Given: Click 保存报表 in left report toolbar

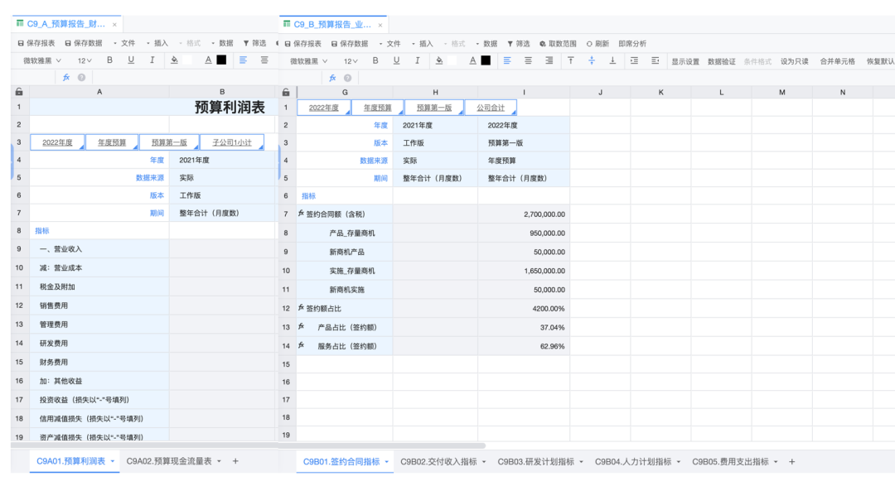Looking at the screenshot, I should pyautogui.click(x=36, y=43).
